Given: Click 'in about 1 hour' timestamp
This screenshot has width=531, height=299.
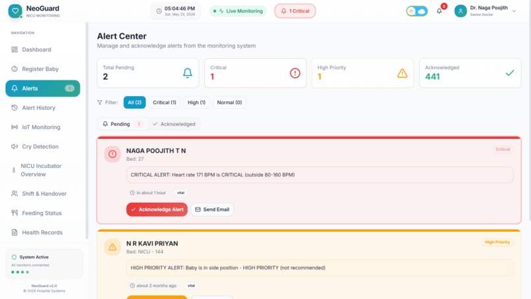Looking at the screenshot, I should click(x=151, y=193).
